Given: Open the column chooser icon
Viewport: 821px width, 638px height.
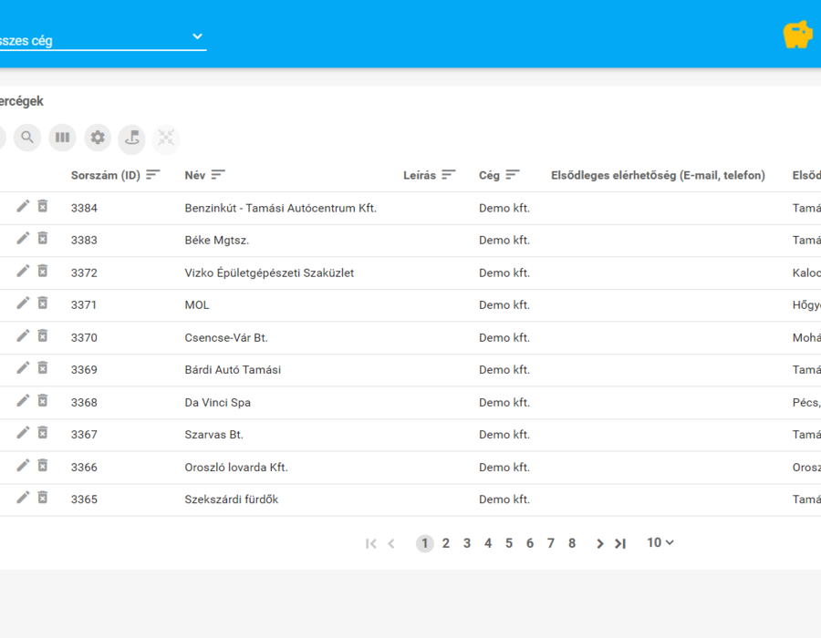Looking at the screenshot, I should click(62, 138).
